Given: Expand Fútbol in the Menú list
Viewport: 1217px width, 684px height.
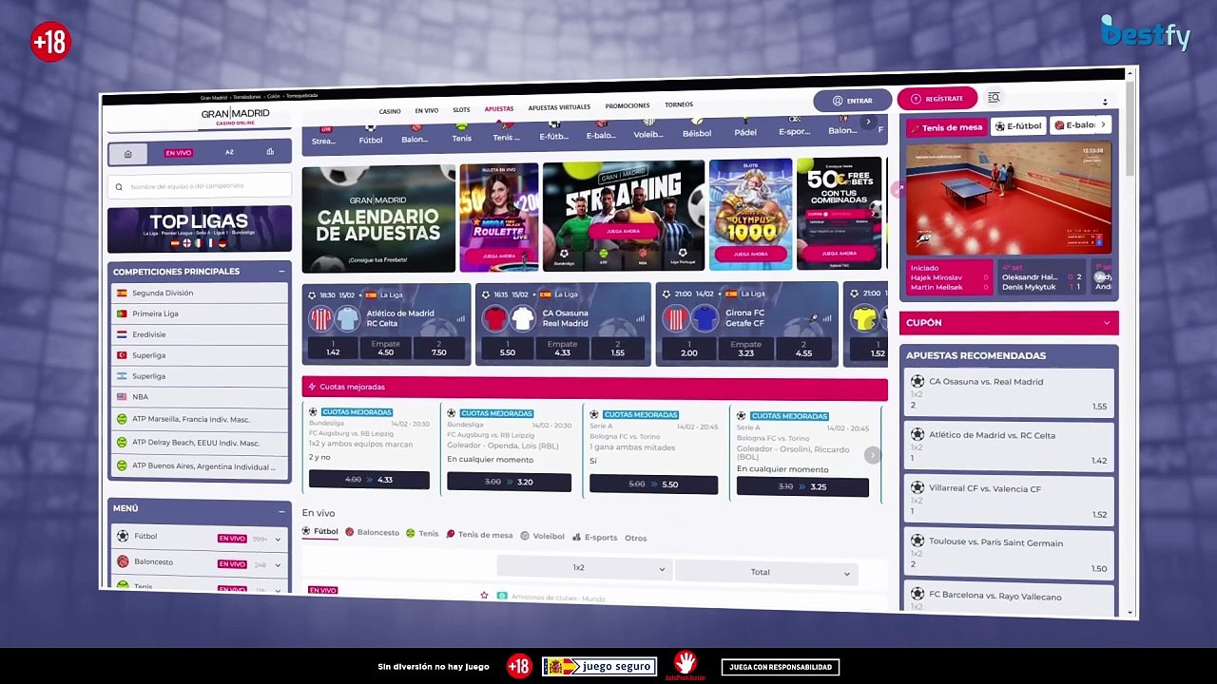Looking at the screenshot, I should [x=278, y=539].
